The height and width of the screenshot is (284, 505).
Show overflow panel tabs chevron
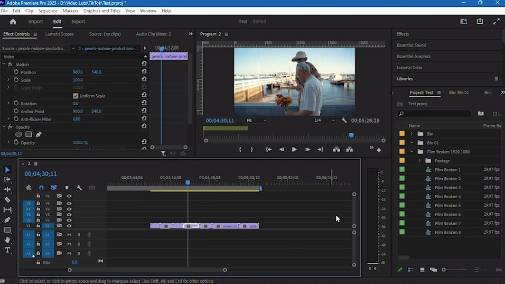pos(190,34)
